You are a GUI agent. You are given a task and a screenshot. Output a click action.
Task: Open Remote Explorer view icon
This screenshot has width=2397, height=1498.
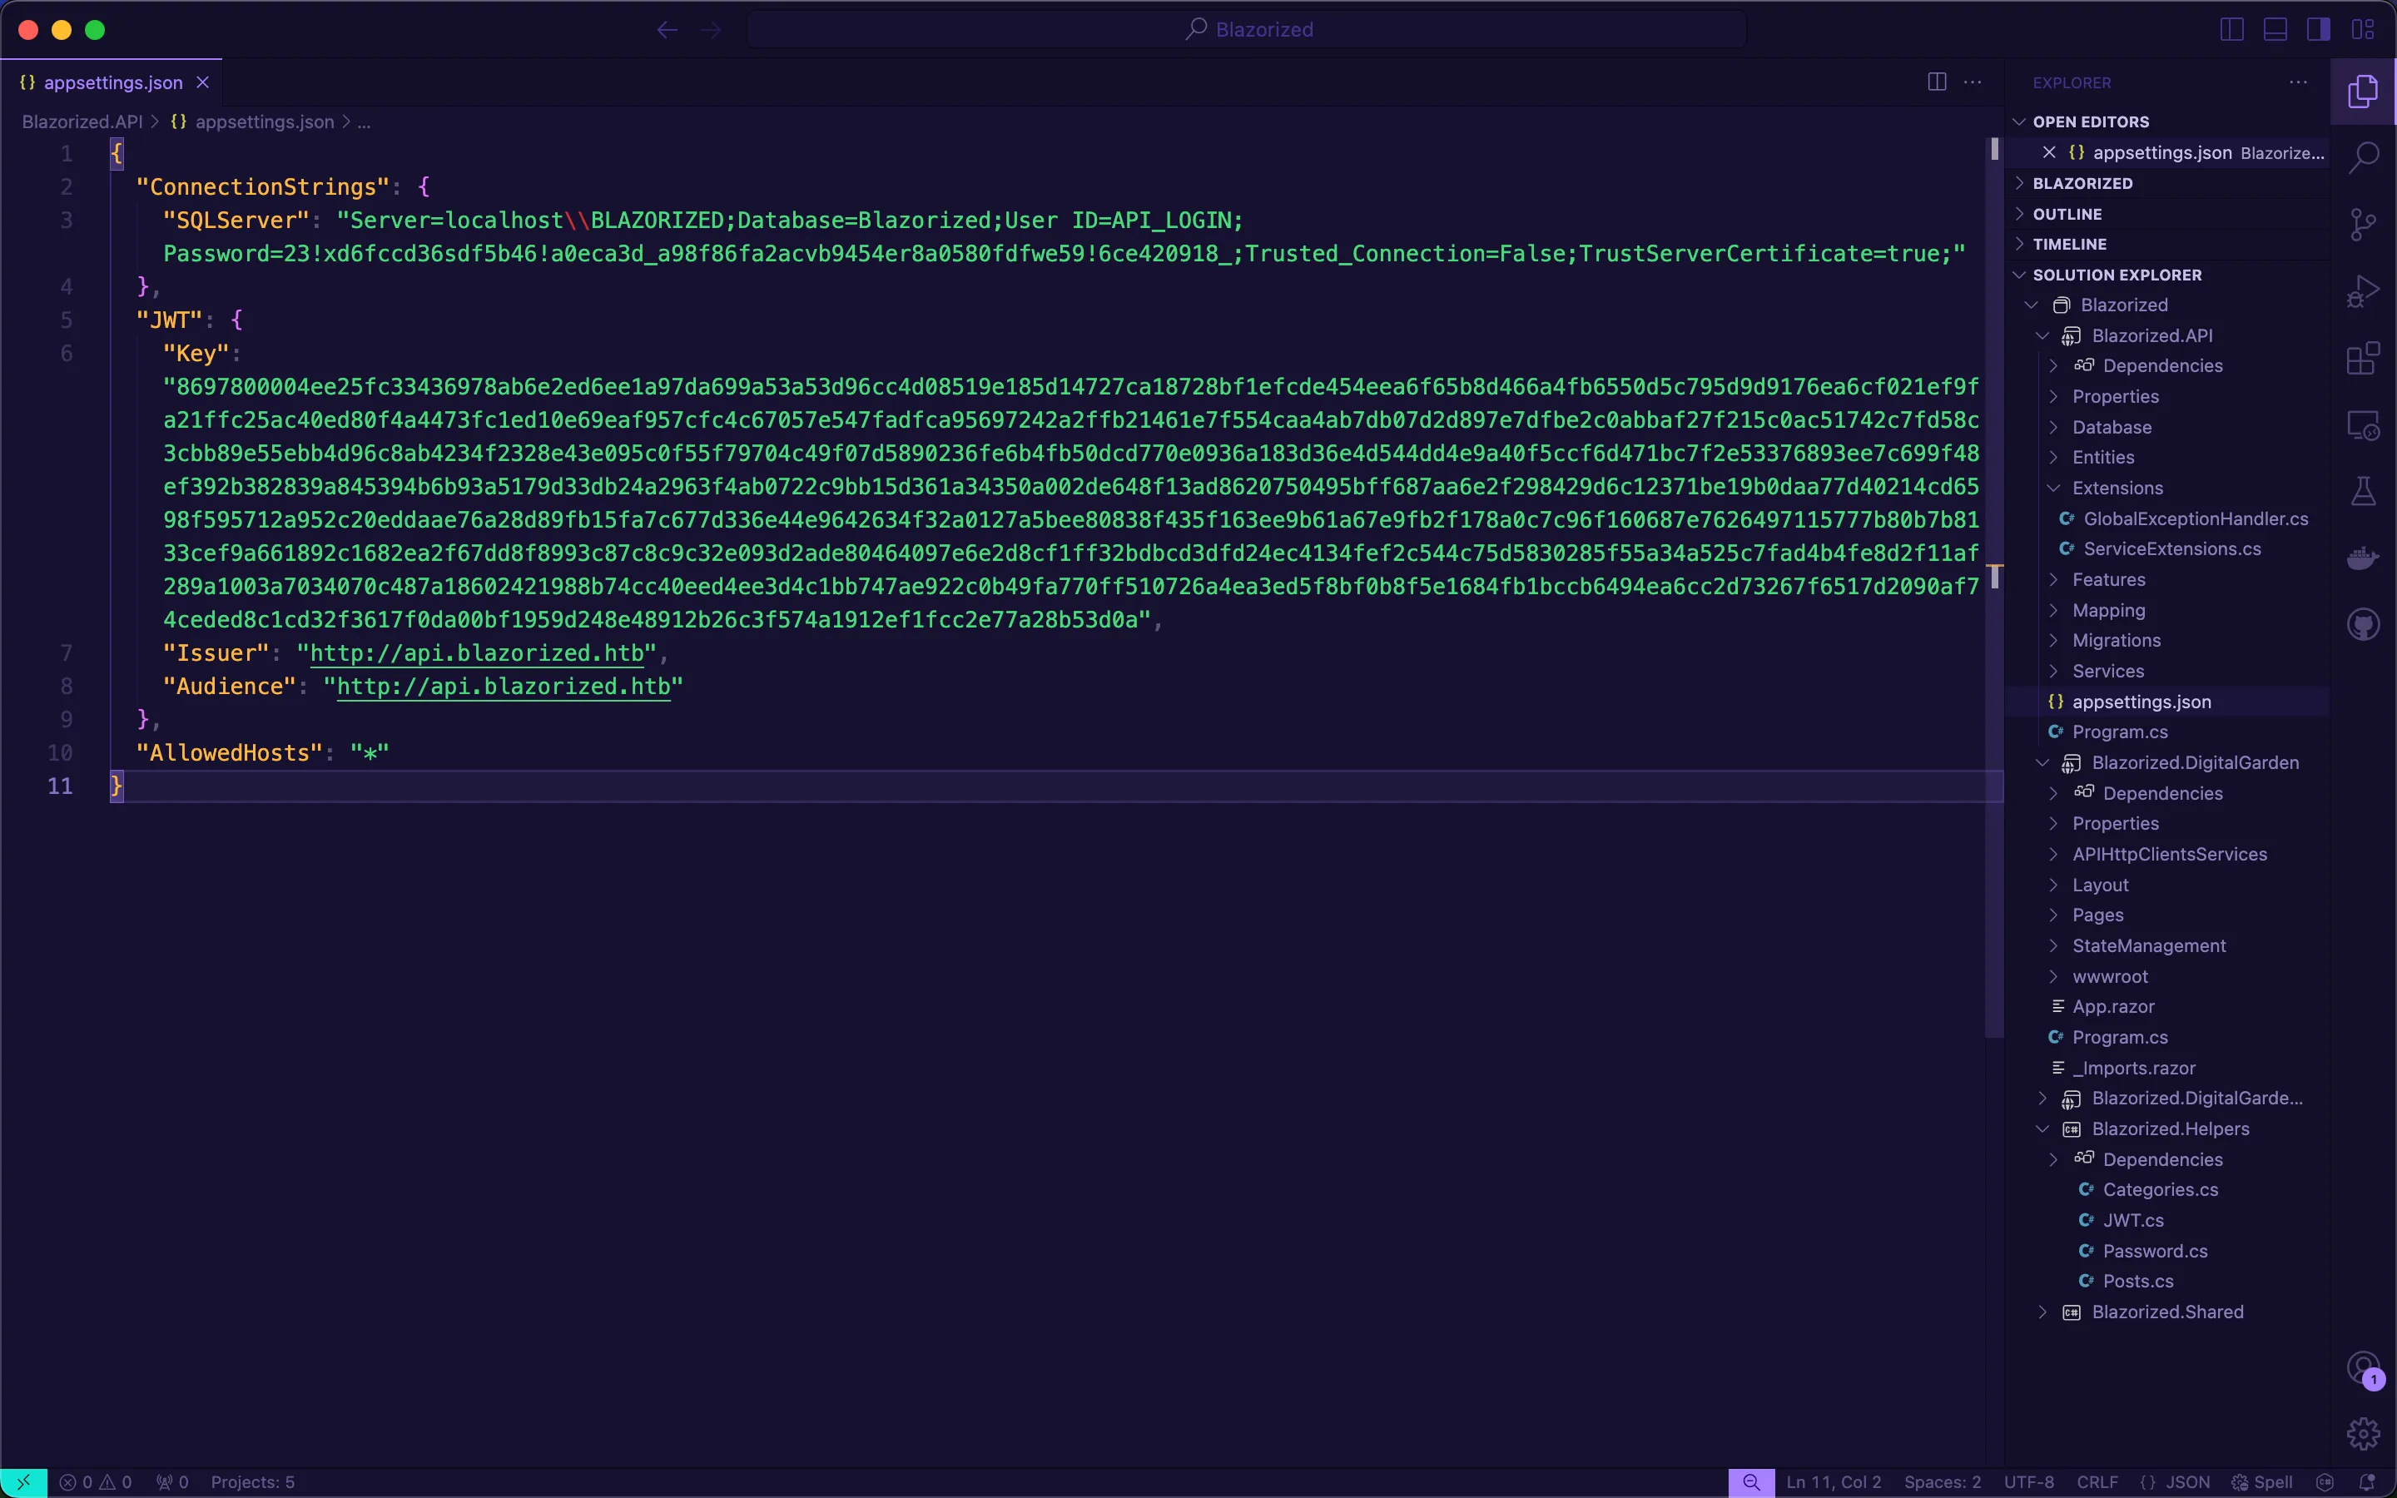[x=2364, y=426]
